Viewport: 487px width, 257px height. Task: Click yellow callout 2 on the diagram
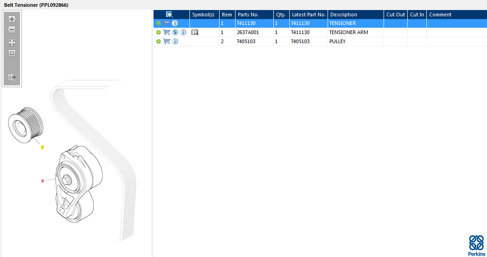[x=42, y=148]
